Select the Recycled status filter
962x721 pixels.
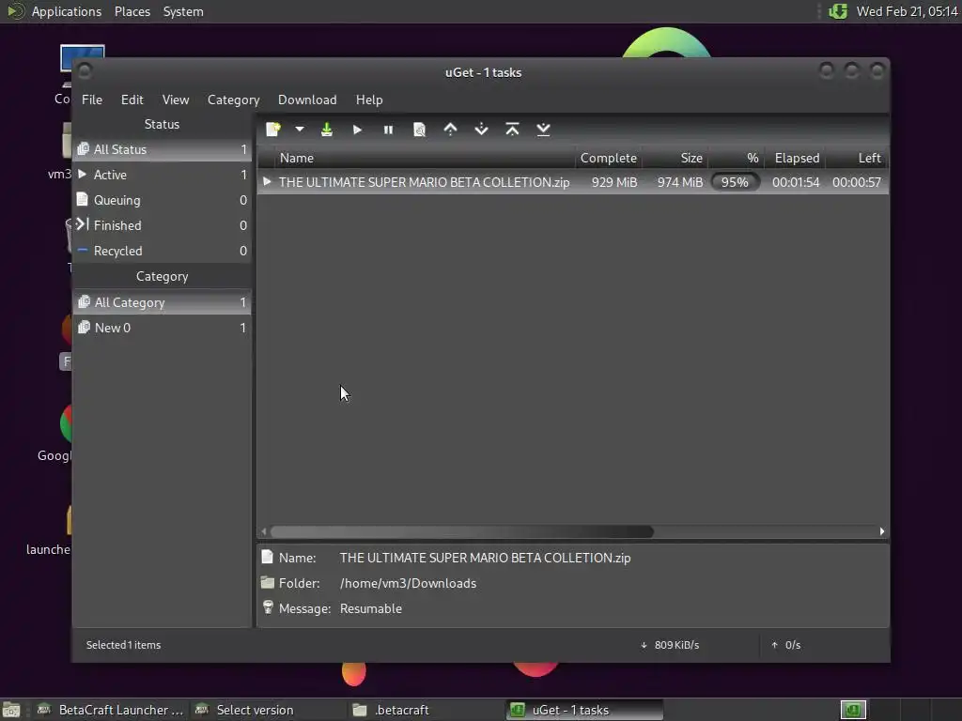click(x=163, y=251)
